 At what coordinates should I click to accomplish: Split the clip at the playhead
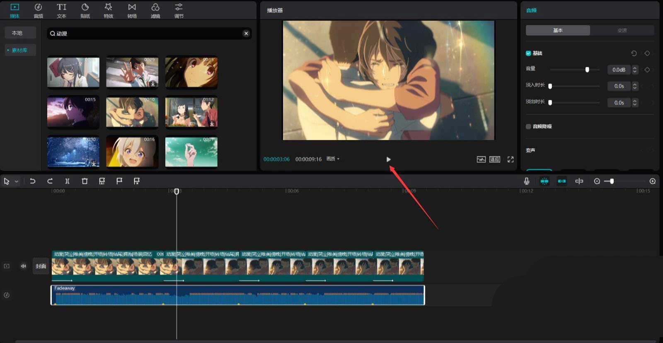coord(67,181)
